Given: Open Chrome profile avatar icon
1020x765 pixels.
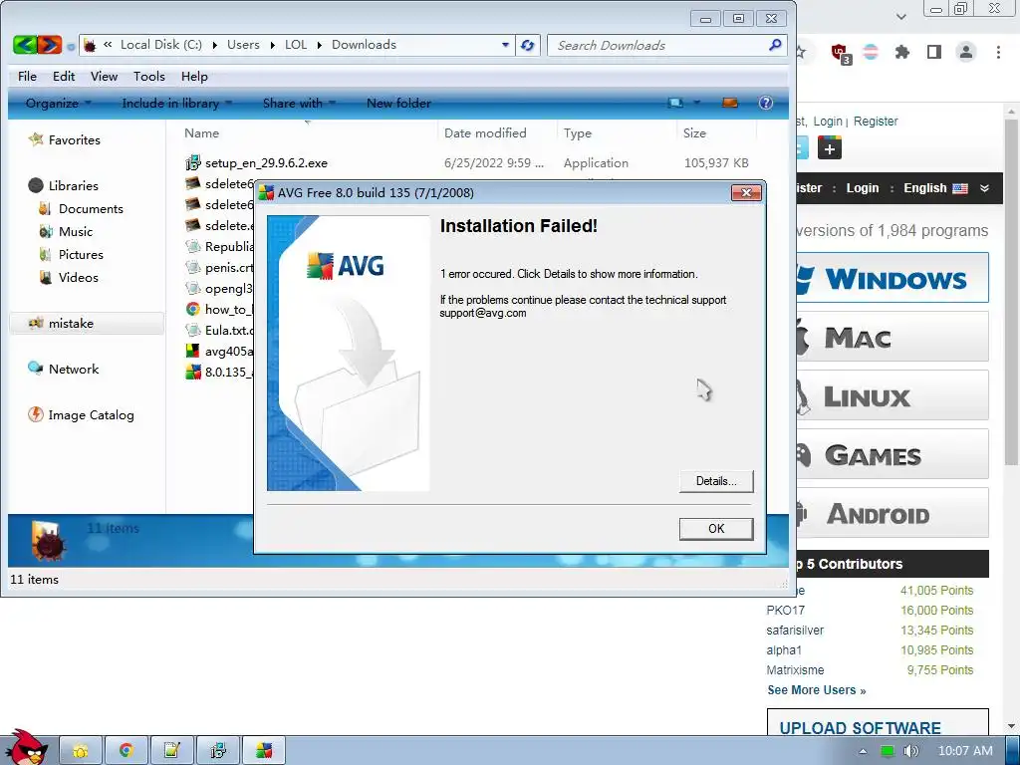Looking at the screenshot, I should (966, 52).
